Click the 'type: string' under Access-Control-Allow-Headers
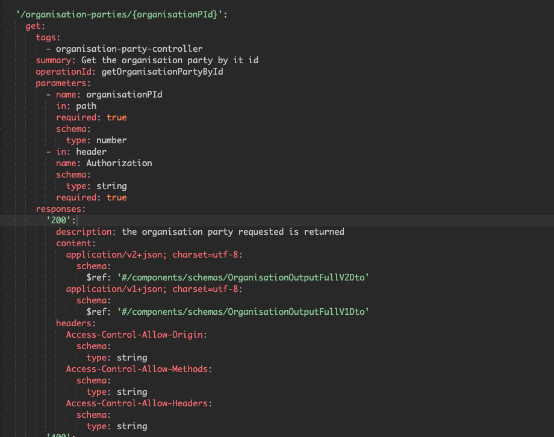The width and height of the screenshot is (554, 437). click(x=117, y=426)
